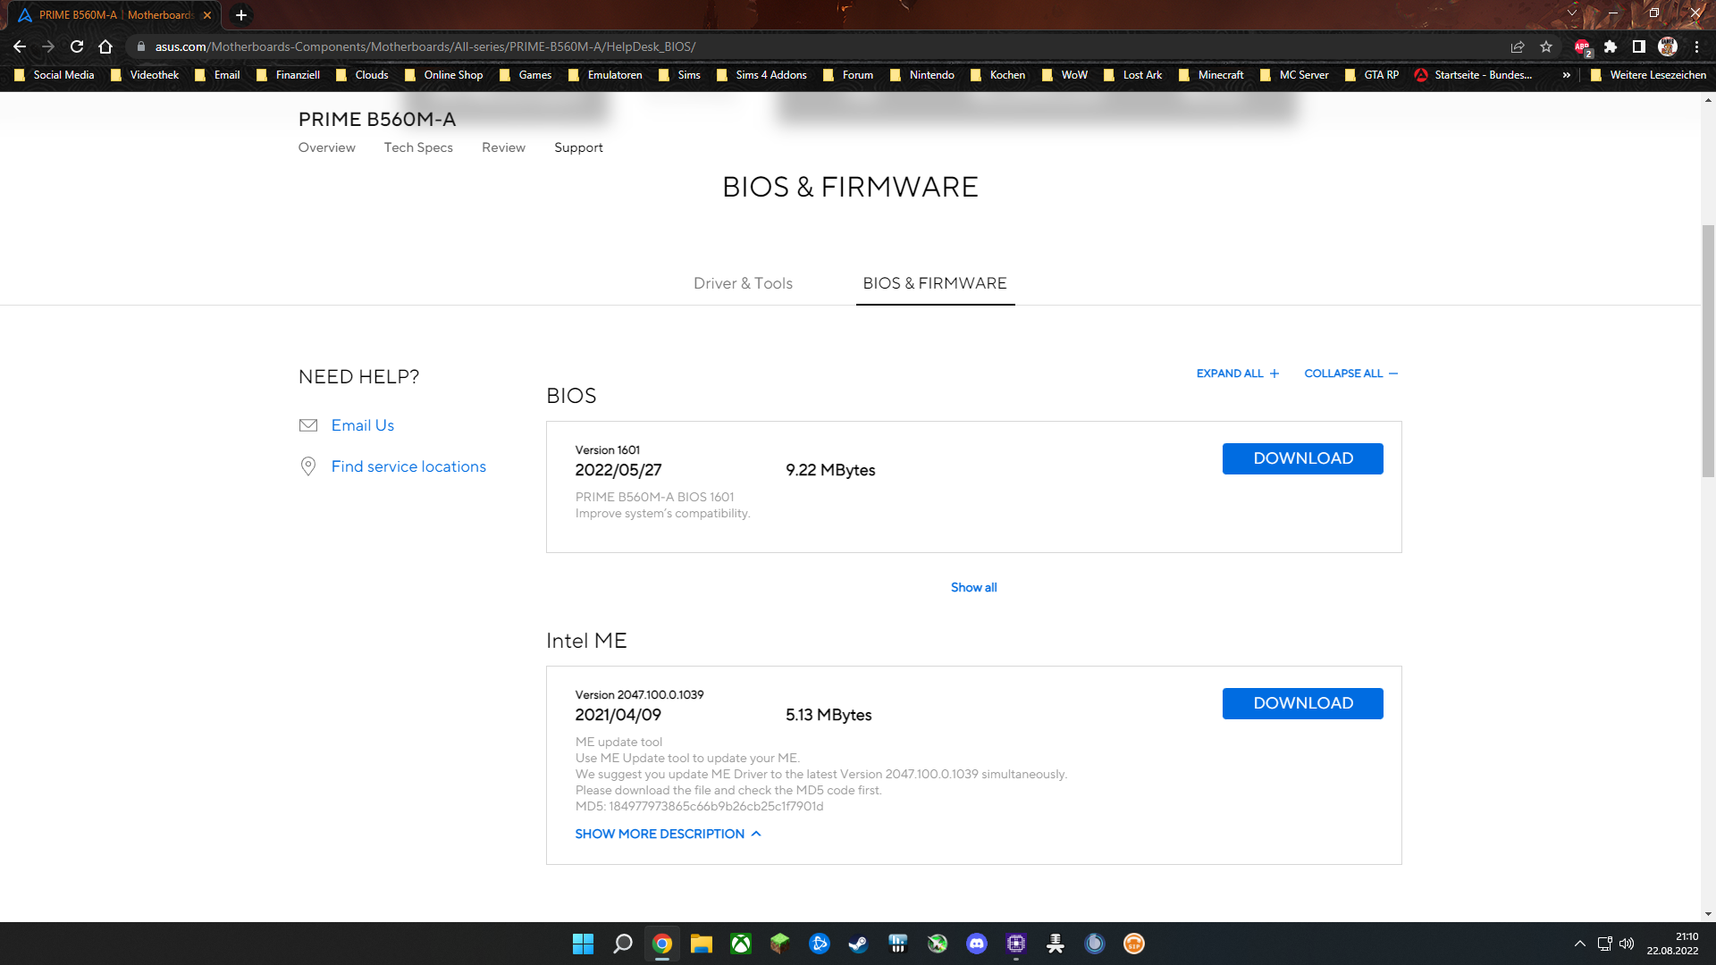Open the Adblock extension icon

[x=1582, y=46]
